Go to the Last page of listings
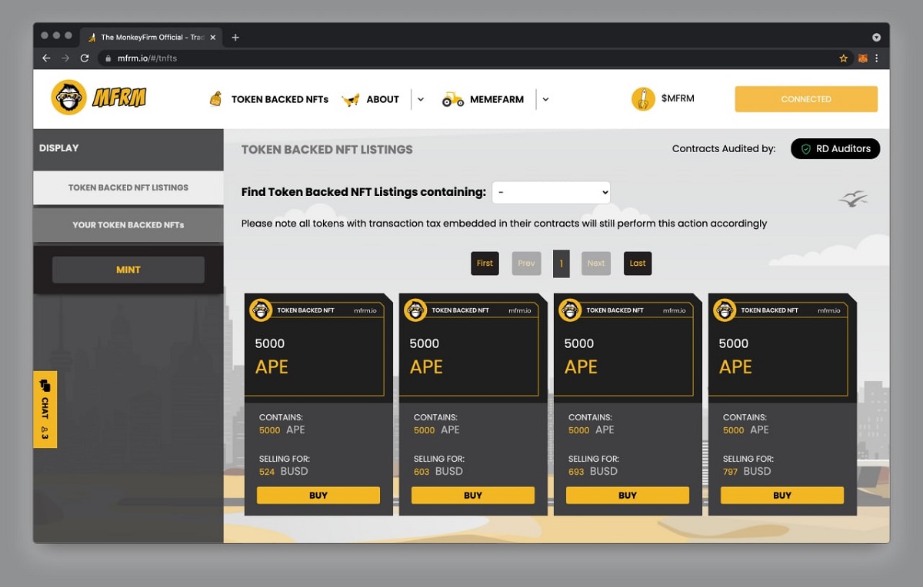 pos(638,263)
